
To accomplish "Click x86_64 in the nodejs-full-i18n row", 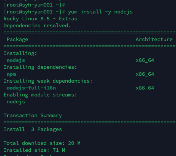I will (145, 88).
